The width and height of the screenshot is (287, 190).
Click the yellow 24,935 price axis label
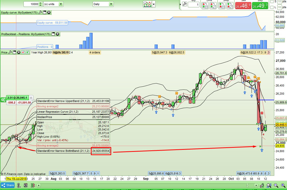click(280, 146)
